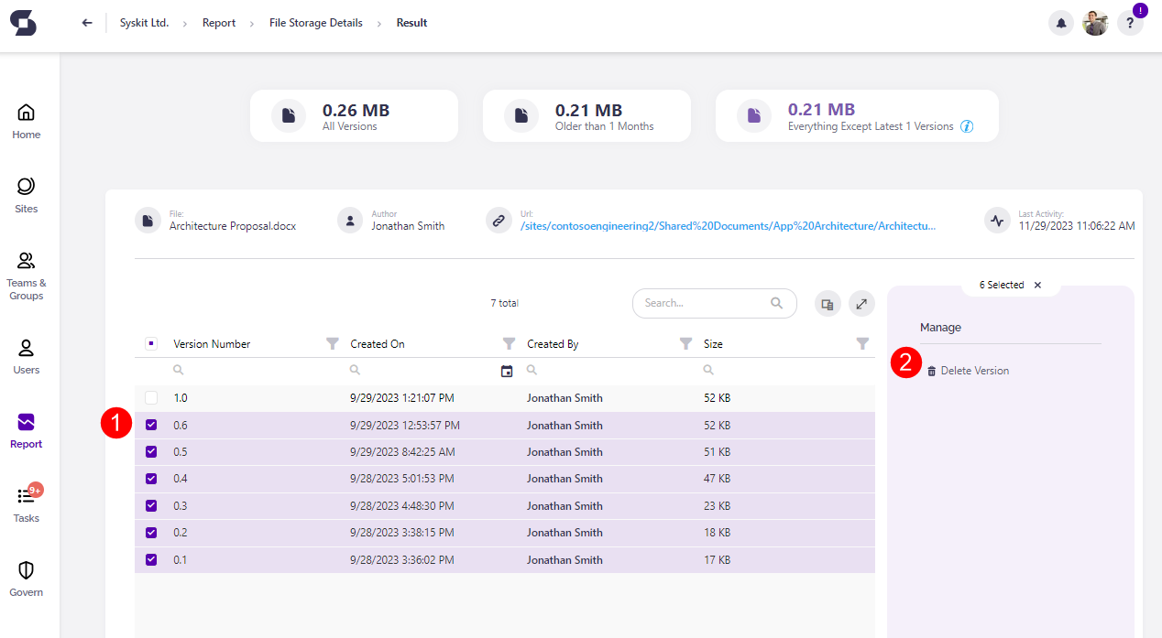Click the back arrow in the breadcrumb
1162x638 pixels.
click(x=86, y=22)
